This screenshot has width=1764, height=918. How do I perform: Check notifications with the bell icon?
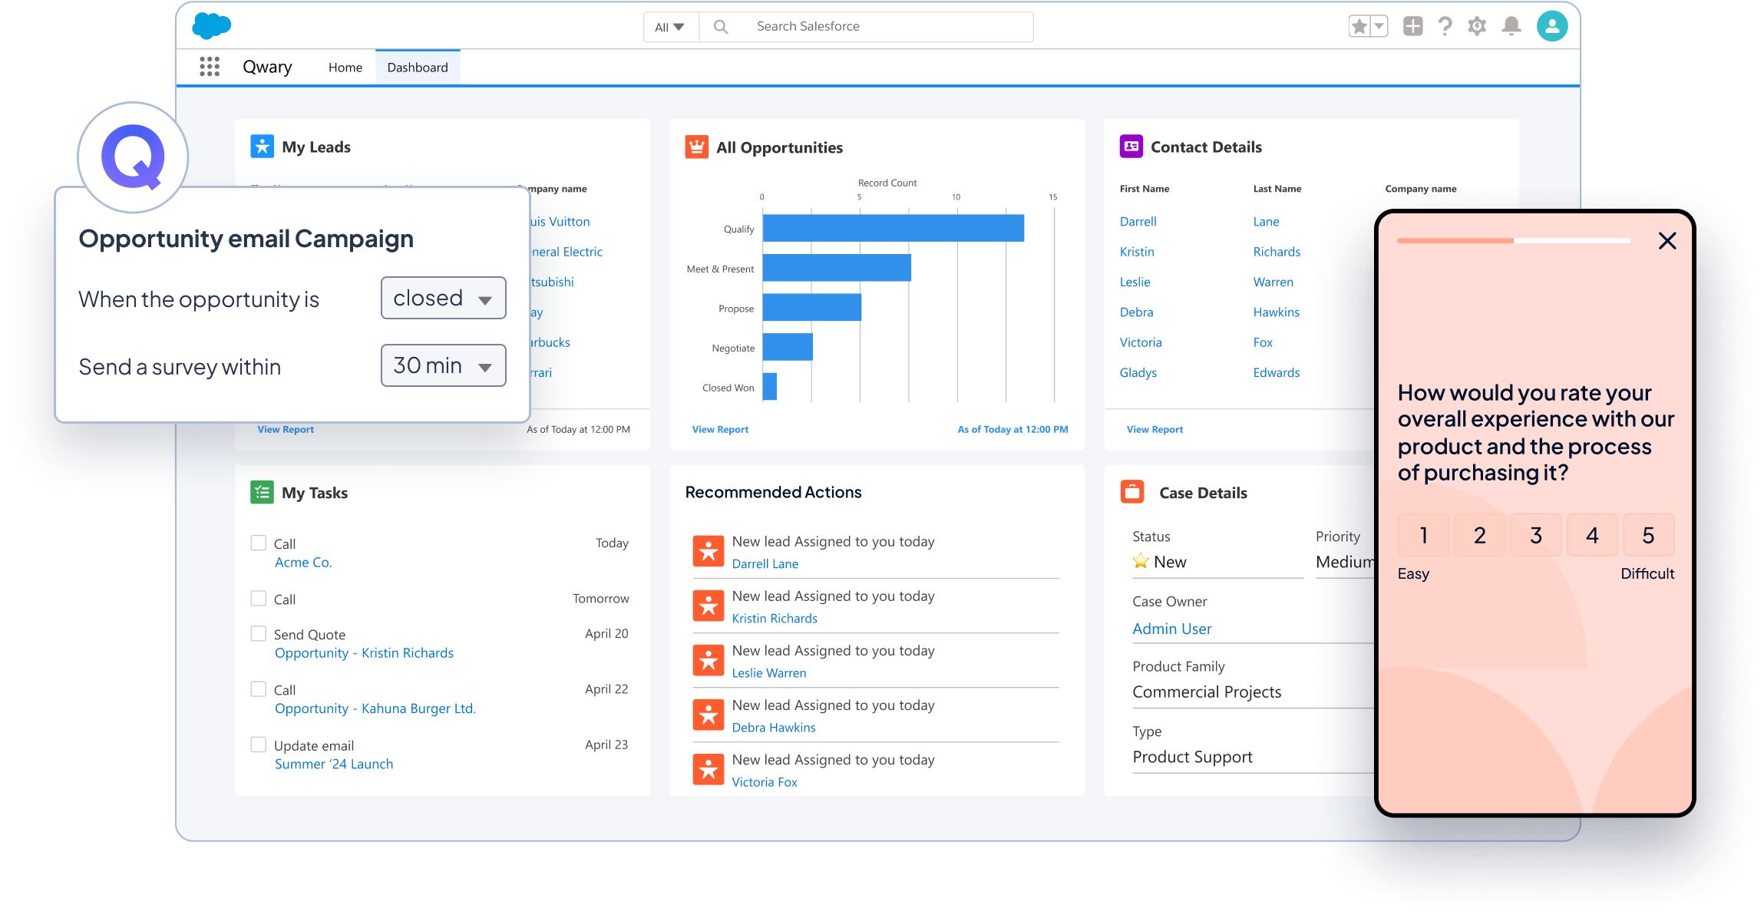click(1510, 25)
